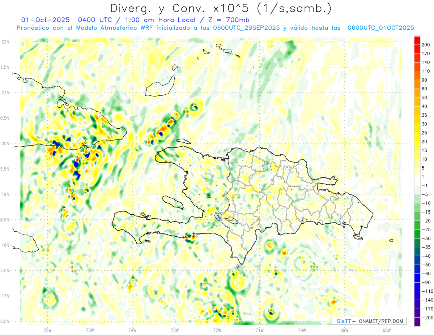Click the '21N' latitude label
The width and height of the screenshot is (434, 335).
pos(5,93)
